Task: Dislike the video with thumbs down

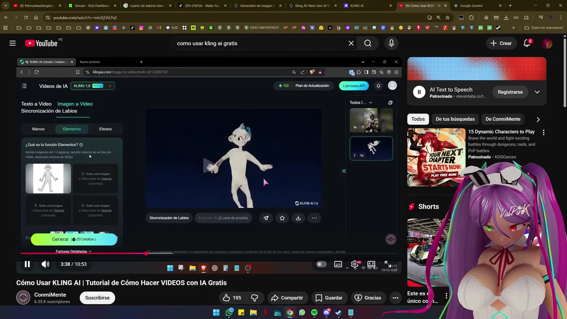Action: [254, 298]
